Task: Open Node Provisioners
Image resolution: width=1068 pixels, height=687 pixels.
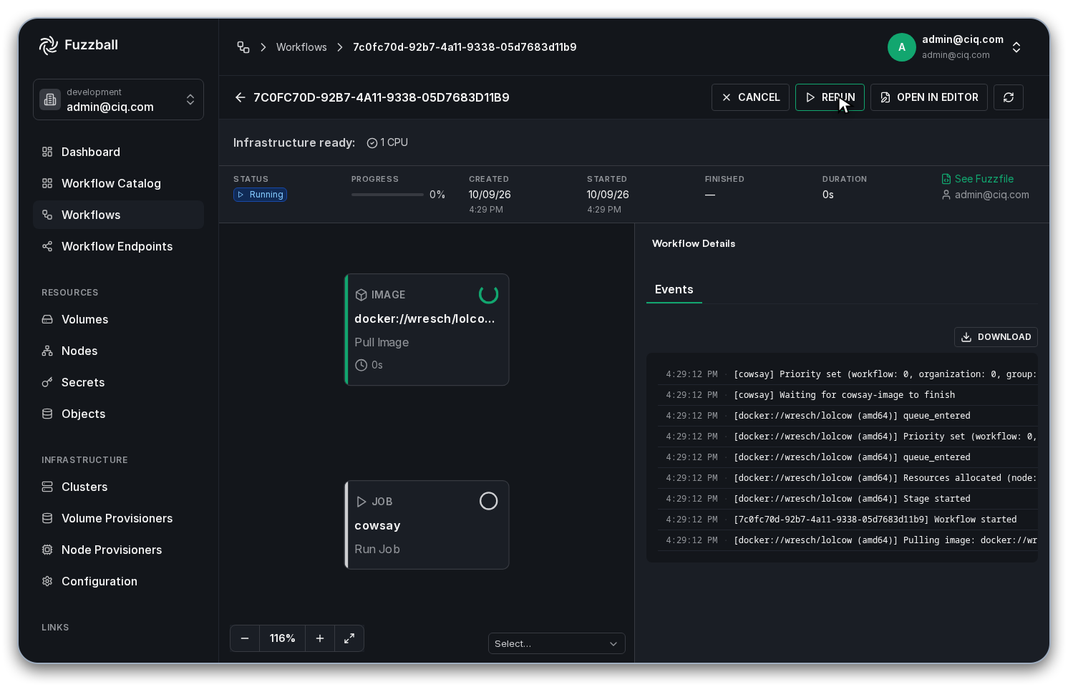Action: [118, 550]
